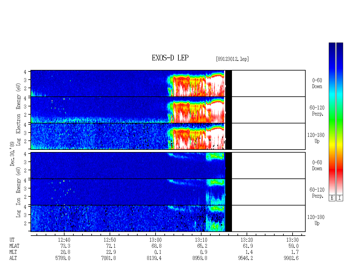Click the MLT row label
The image size is (344, 266).
click(13, 252)
